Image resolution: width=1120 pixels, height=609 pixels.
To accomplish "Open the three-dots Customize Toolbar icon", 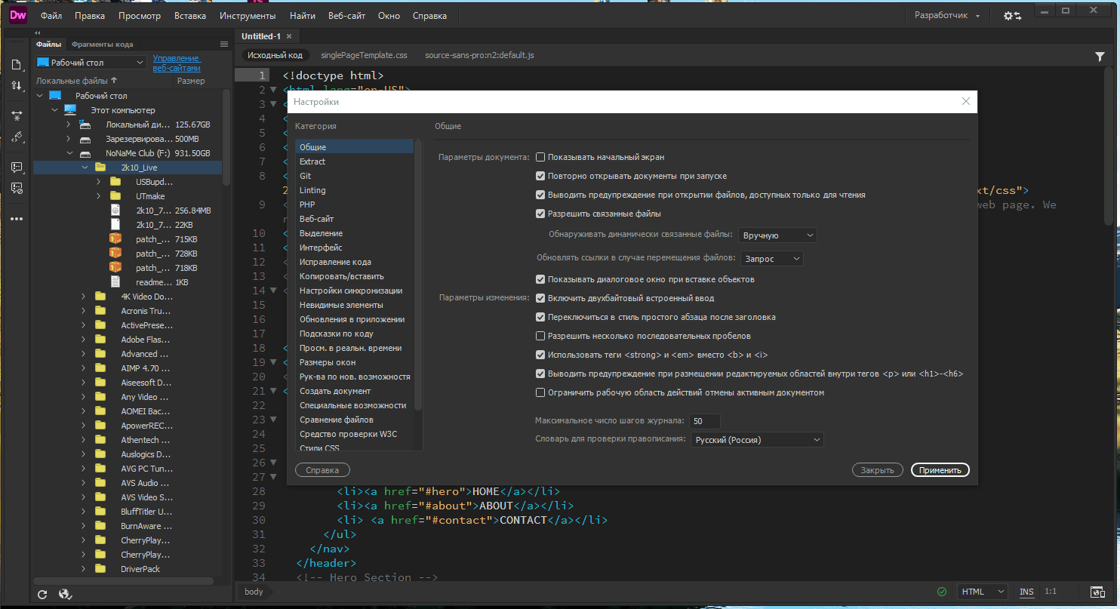I will 17,219.
